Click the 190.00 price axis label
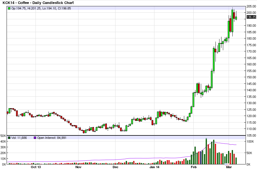 (251, 26)
